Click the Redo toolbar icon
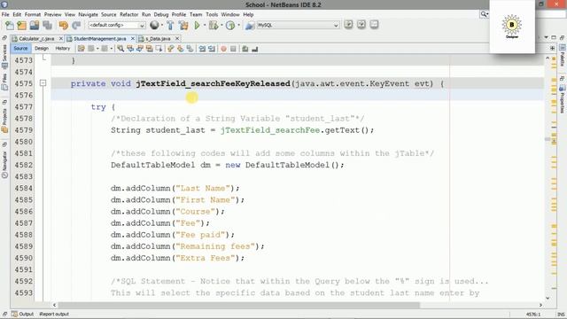This screenshot has height=319, width=567. [x=76, y=26]
